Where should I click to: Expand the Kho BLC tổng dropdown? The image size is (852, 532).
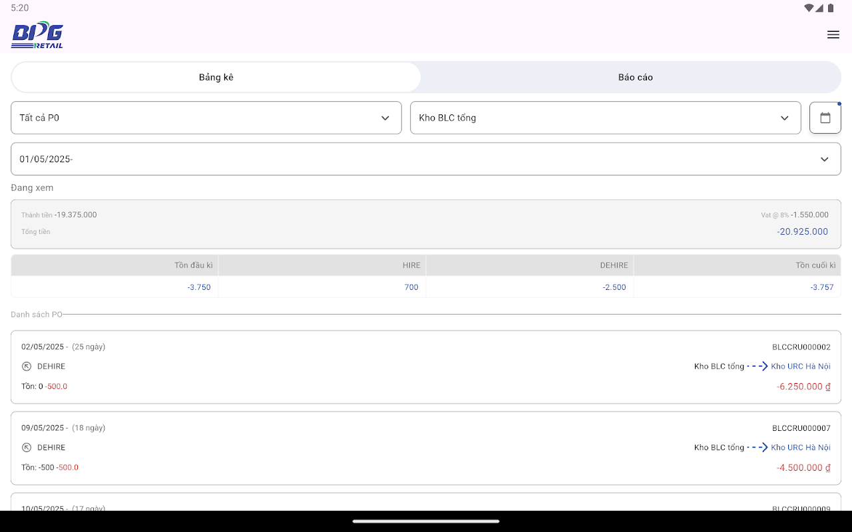click(605, 118)
